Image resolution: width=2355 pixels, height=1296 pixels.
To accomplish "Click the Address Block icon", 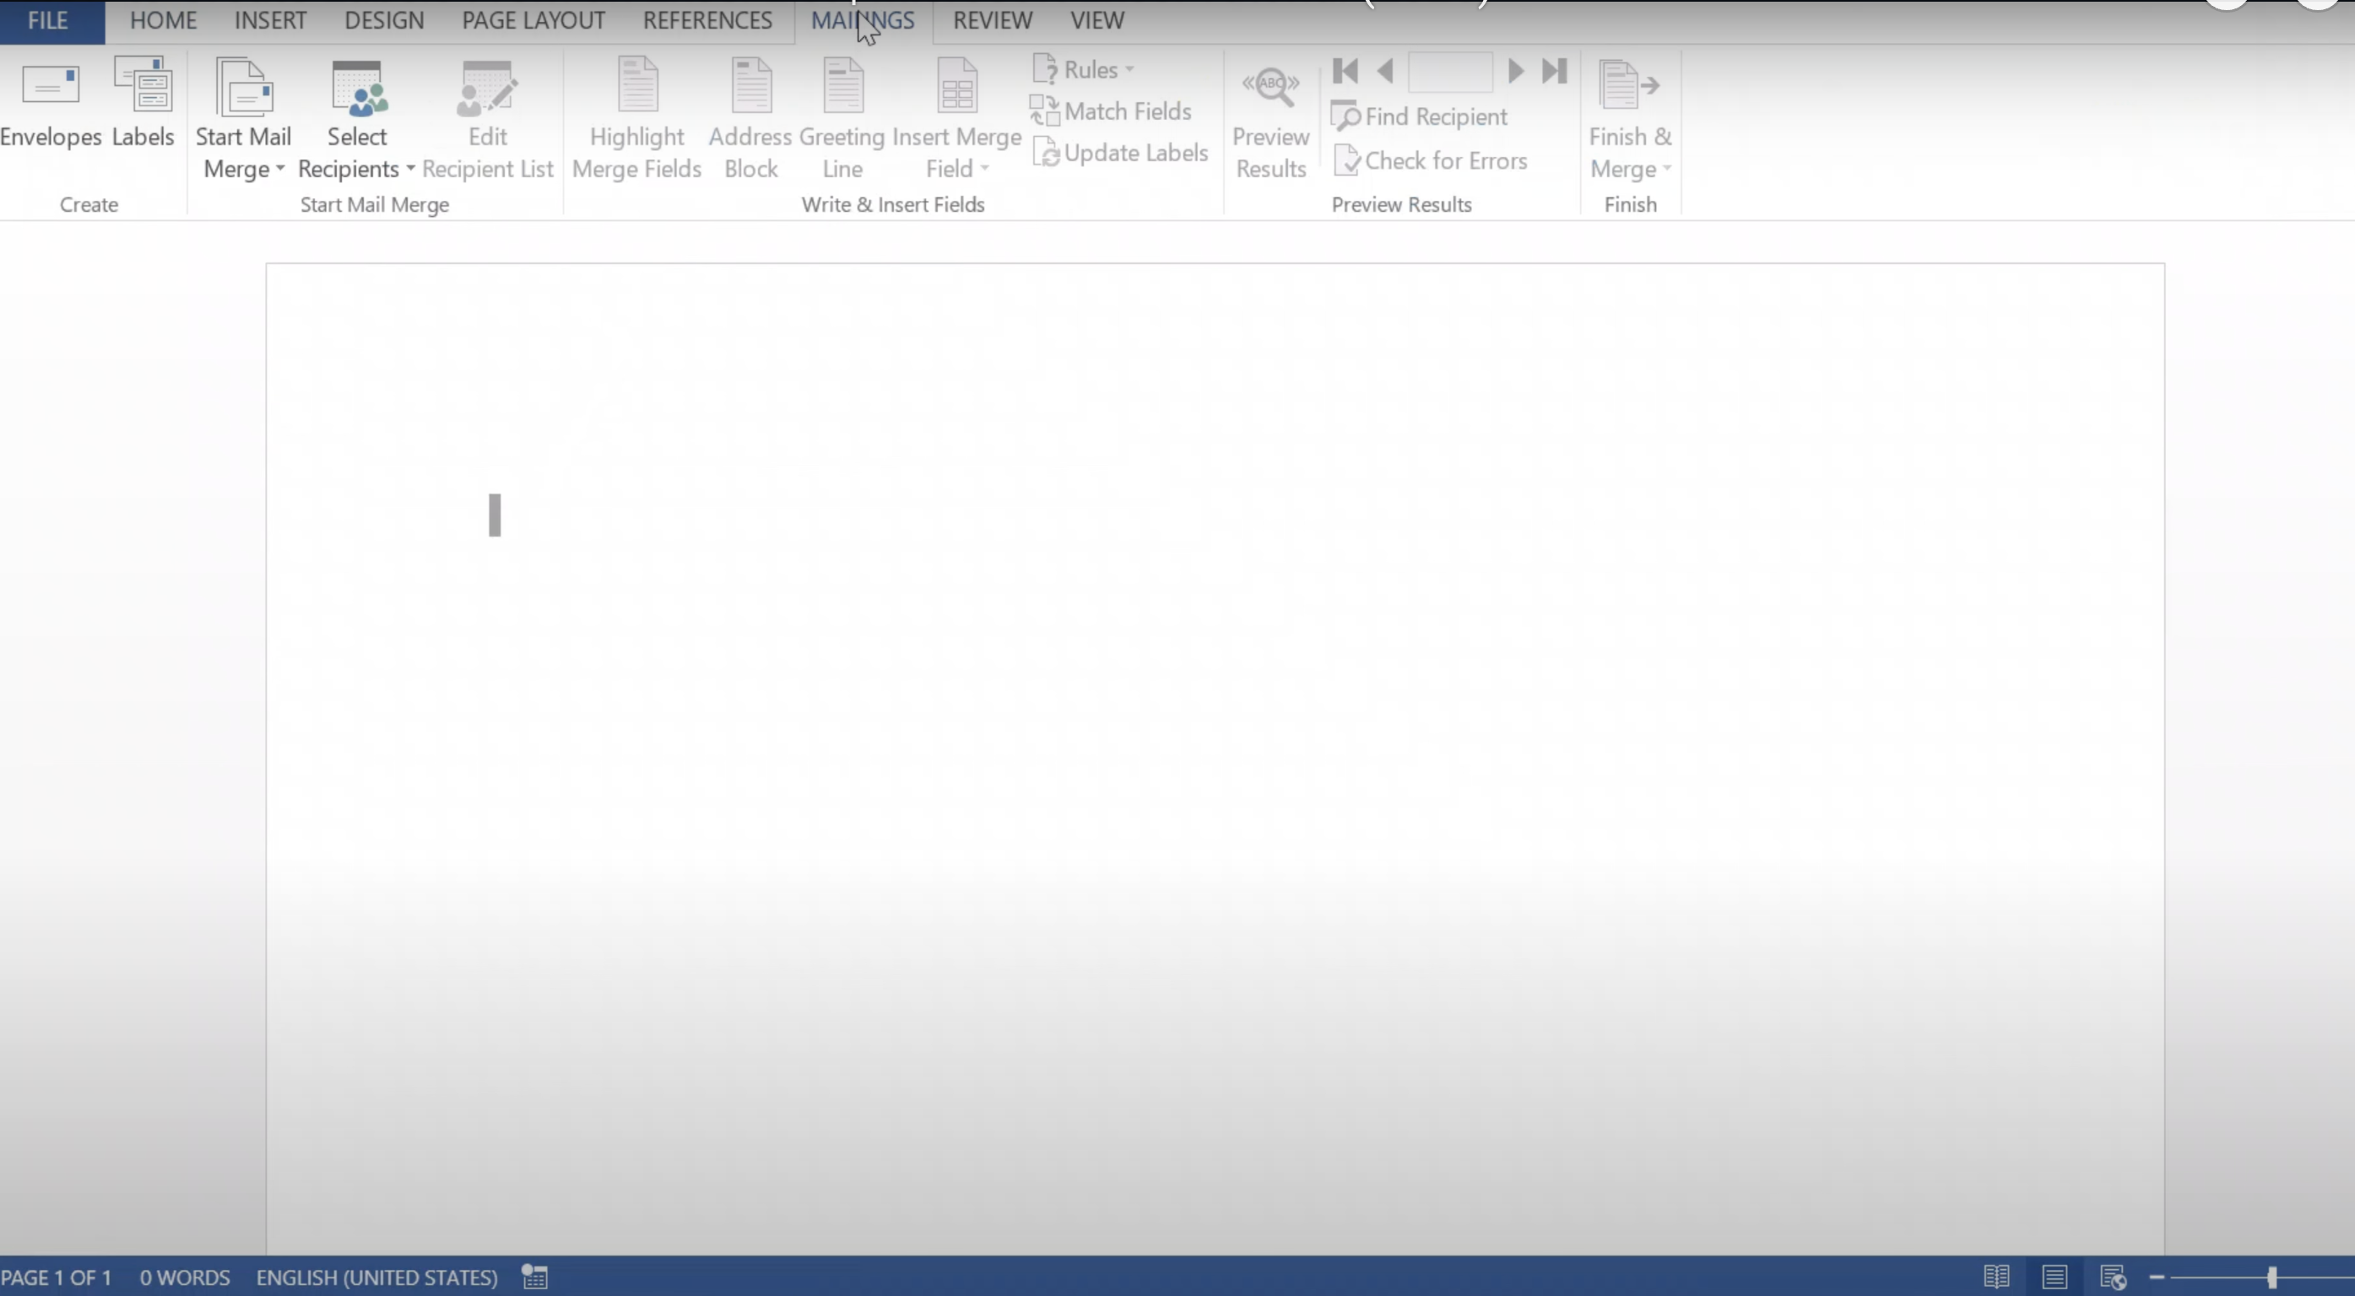I will [x=750, y=88].
